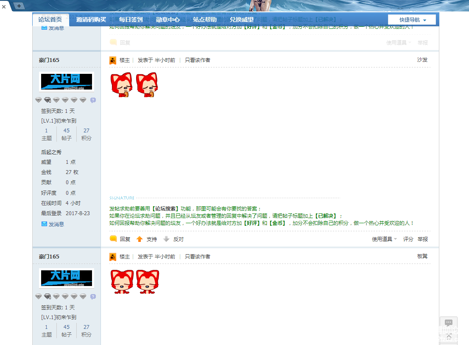Open 使用道具 dropdown under 沙发 post
469x345 pixels.
384,239
